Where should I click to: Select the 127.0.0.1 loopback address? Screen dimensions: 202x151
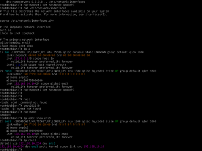tap(21, 58)
